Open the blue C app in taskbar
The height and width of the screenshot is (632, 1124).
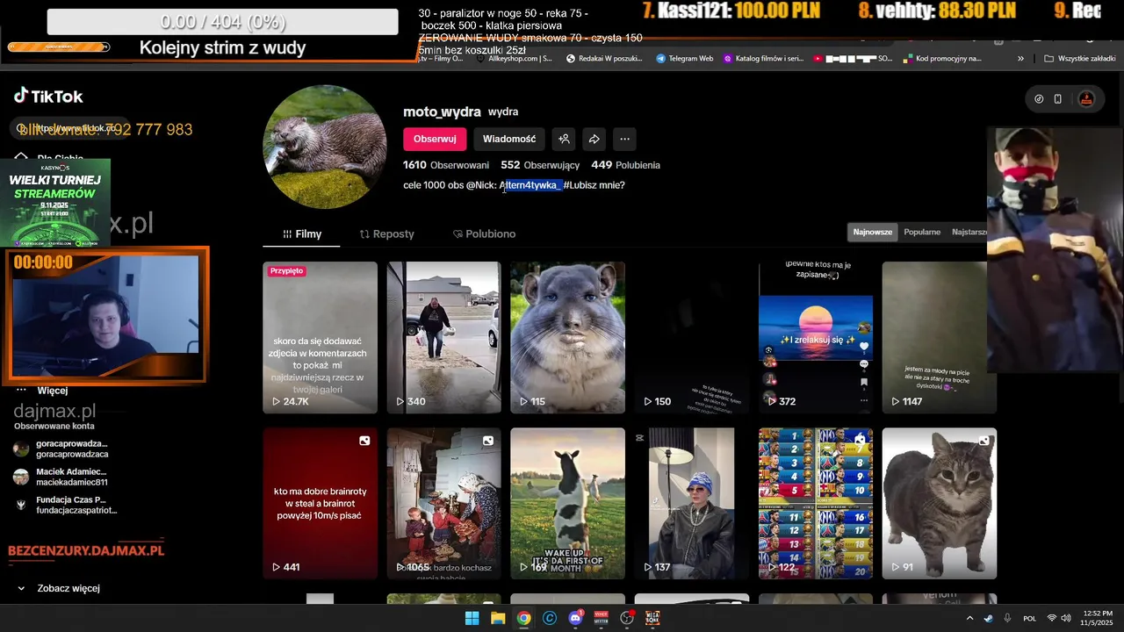point(550,618)
